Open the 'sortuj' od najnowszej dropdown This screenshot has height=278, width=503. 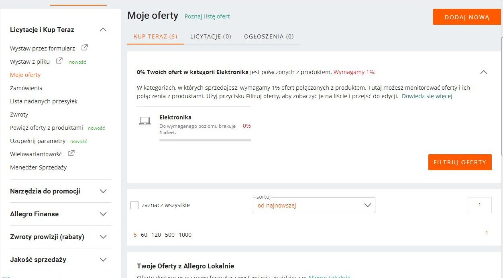314,205
